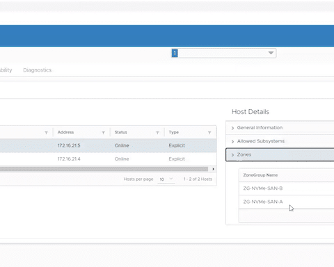
Task: Select host row with address 172.16.21.5
Action: pyautogui.click(x=109, y=145)
